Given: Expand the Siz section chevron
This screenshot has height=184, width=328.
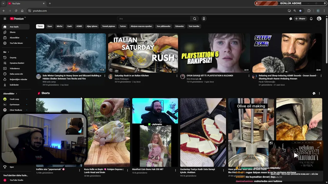Looking at the screenshot, I should tap(8, 52).
